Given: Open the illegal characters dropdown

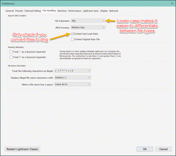Looking at the screenshot, I should coord(73,71).
